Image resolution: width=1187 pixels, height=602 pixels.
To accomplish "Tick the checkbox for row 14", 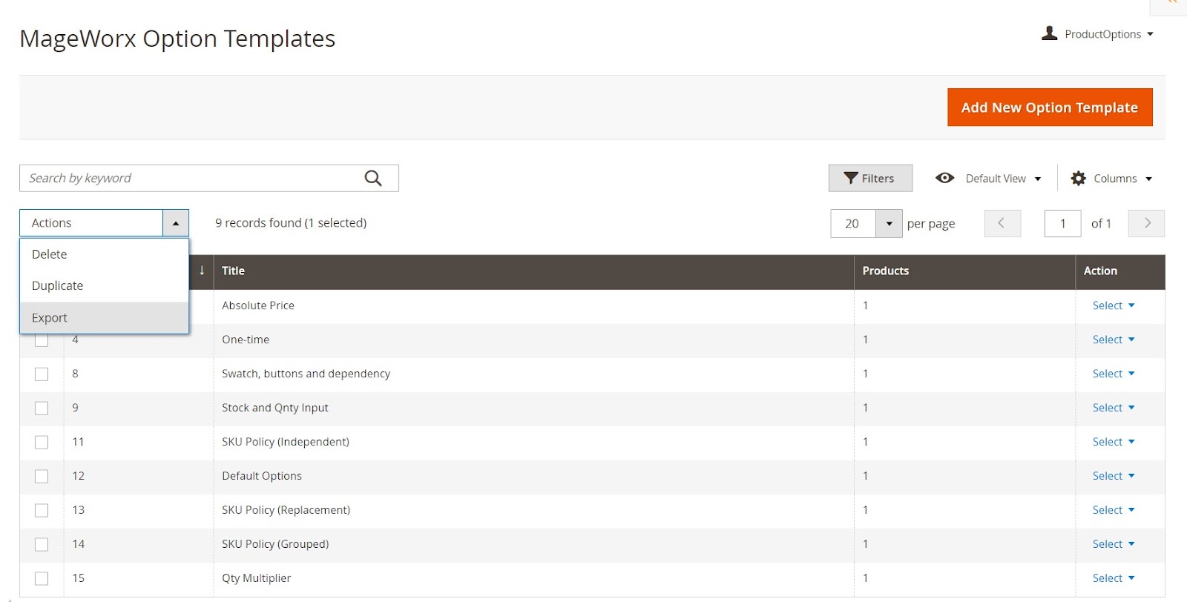I will click(x=42, y=545).
